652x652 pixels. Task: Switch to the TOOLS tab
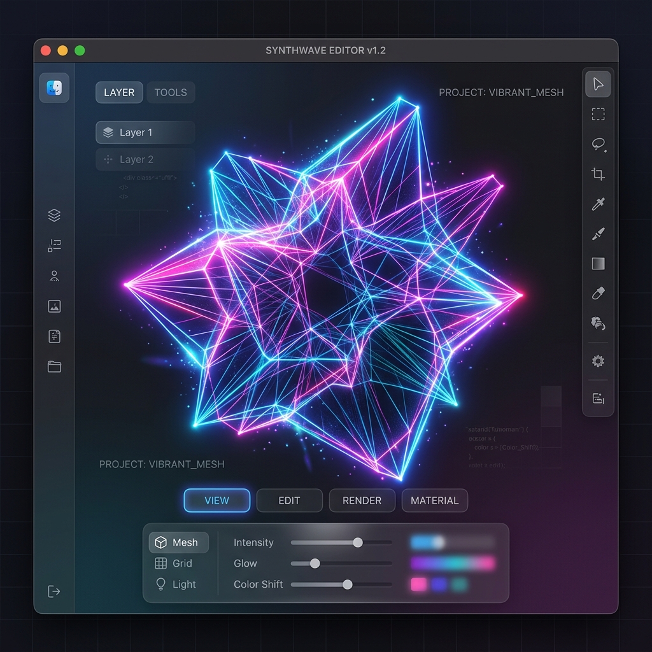pyautogui.click(x=171, y=92)
